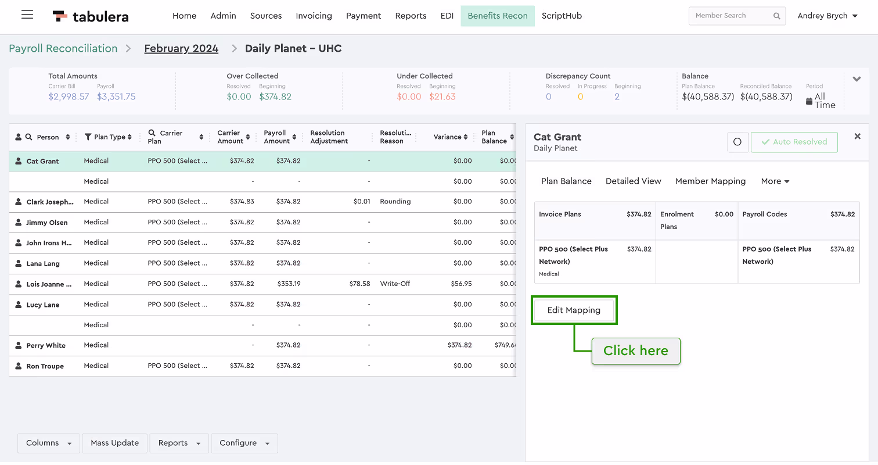Image resolution: width=878 pixels, height=465 pixels.
Task: Open the Invoicing menu
Action: tap(314, 16)
